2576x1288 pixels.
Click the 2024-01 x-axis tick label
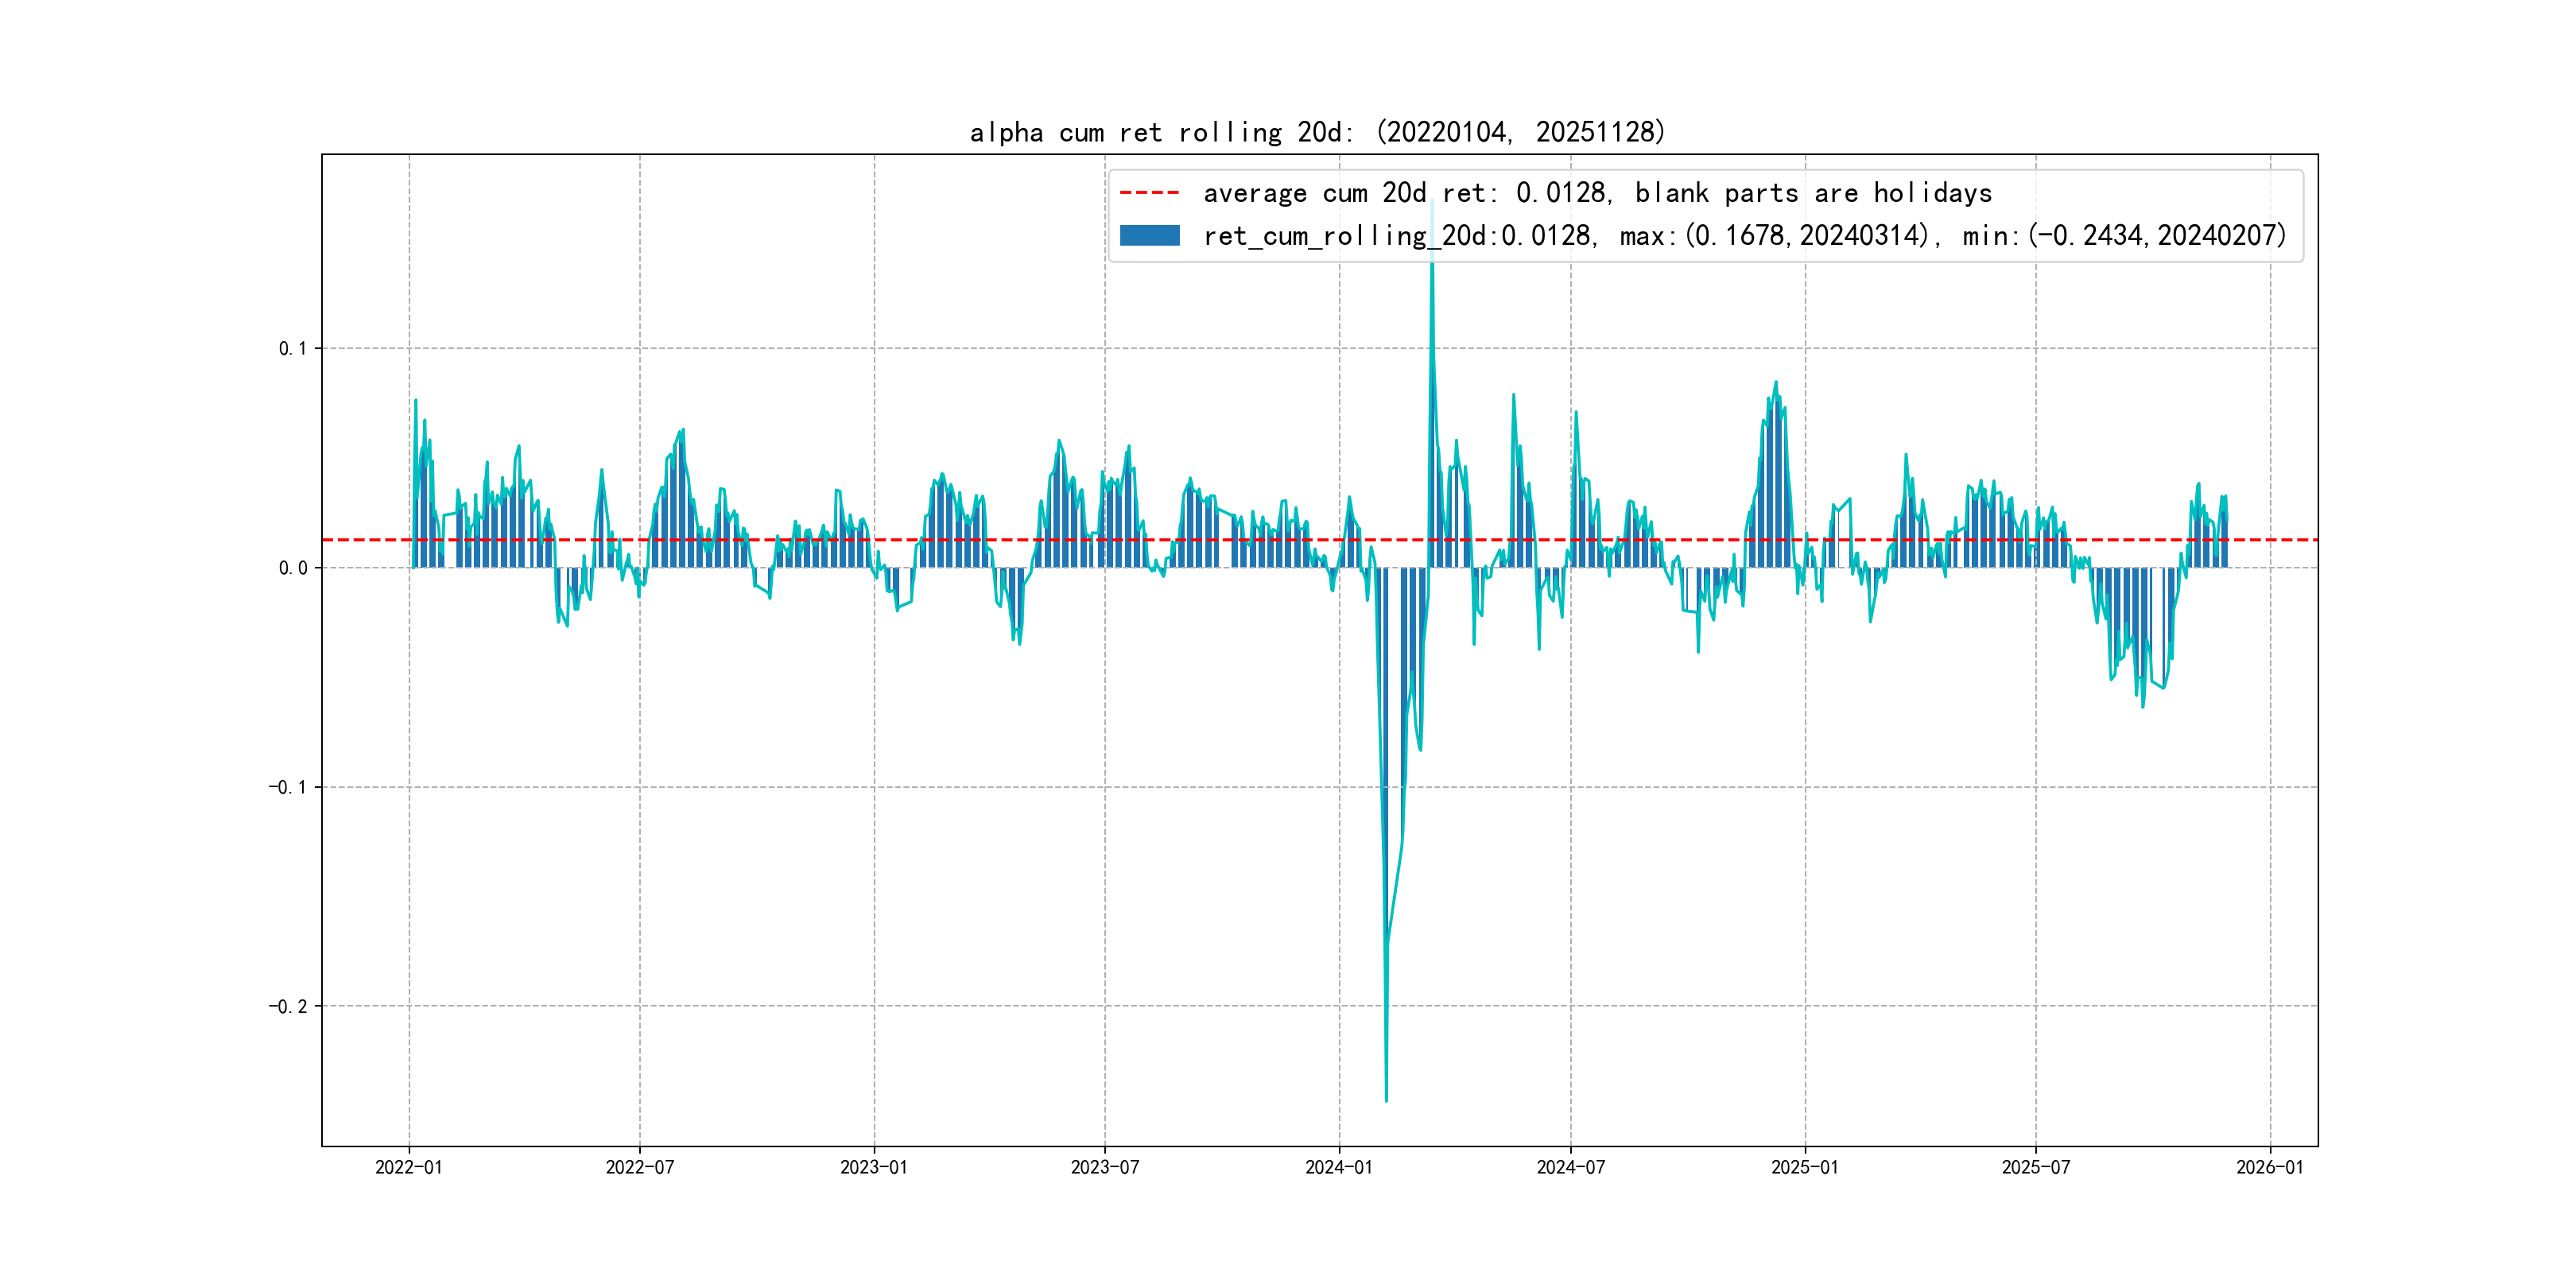pos(1339,1167)
